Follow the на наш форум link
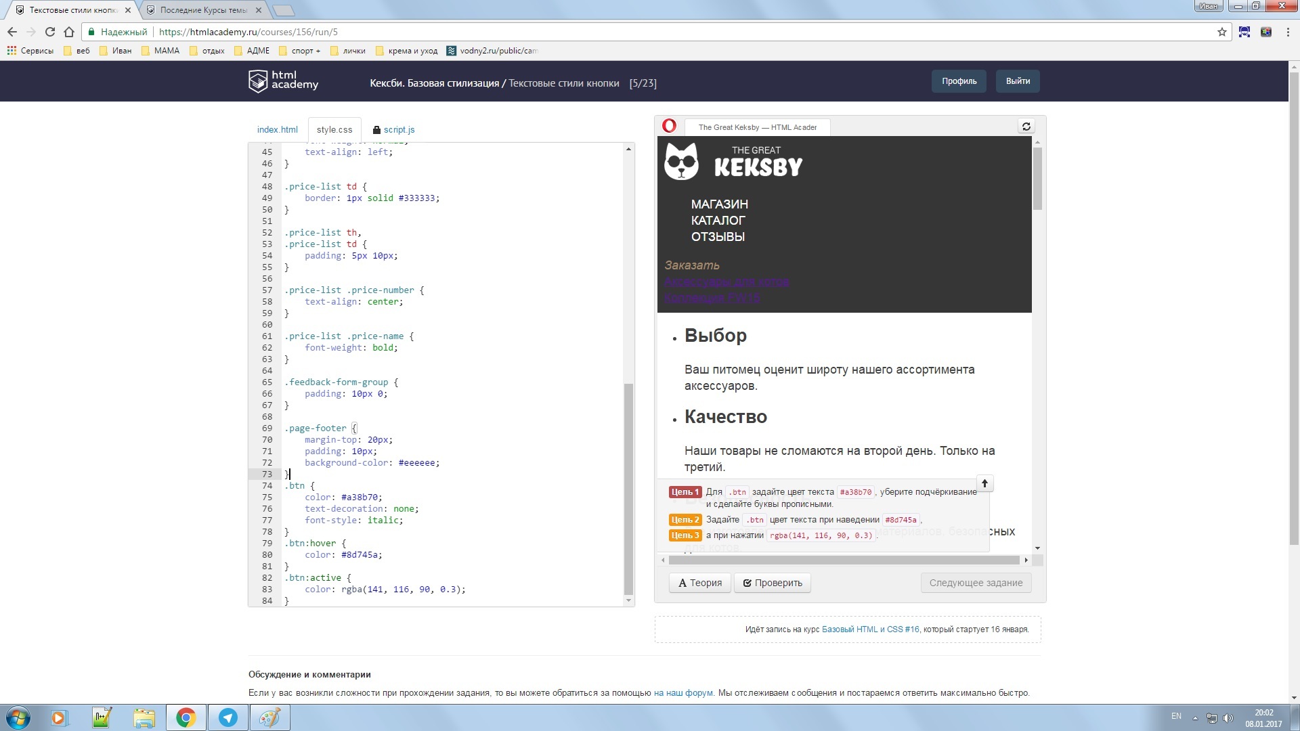Image resolution: width=1300 pixels, height=731 pixels. pos(683,693)
